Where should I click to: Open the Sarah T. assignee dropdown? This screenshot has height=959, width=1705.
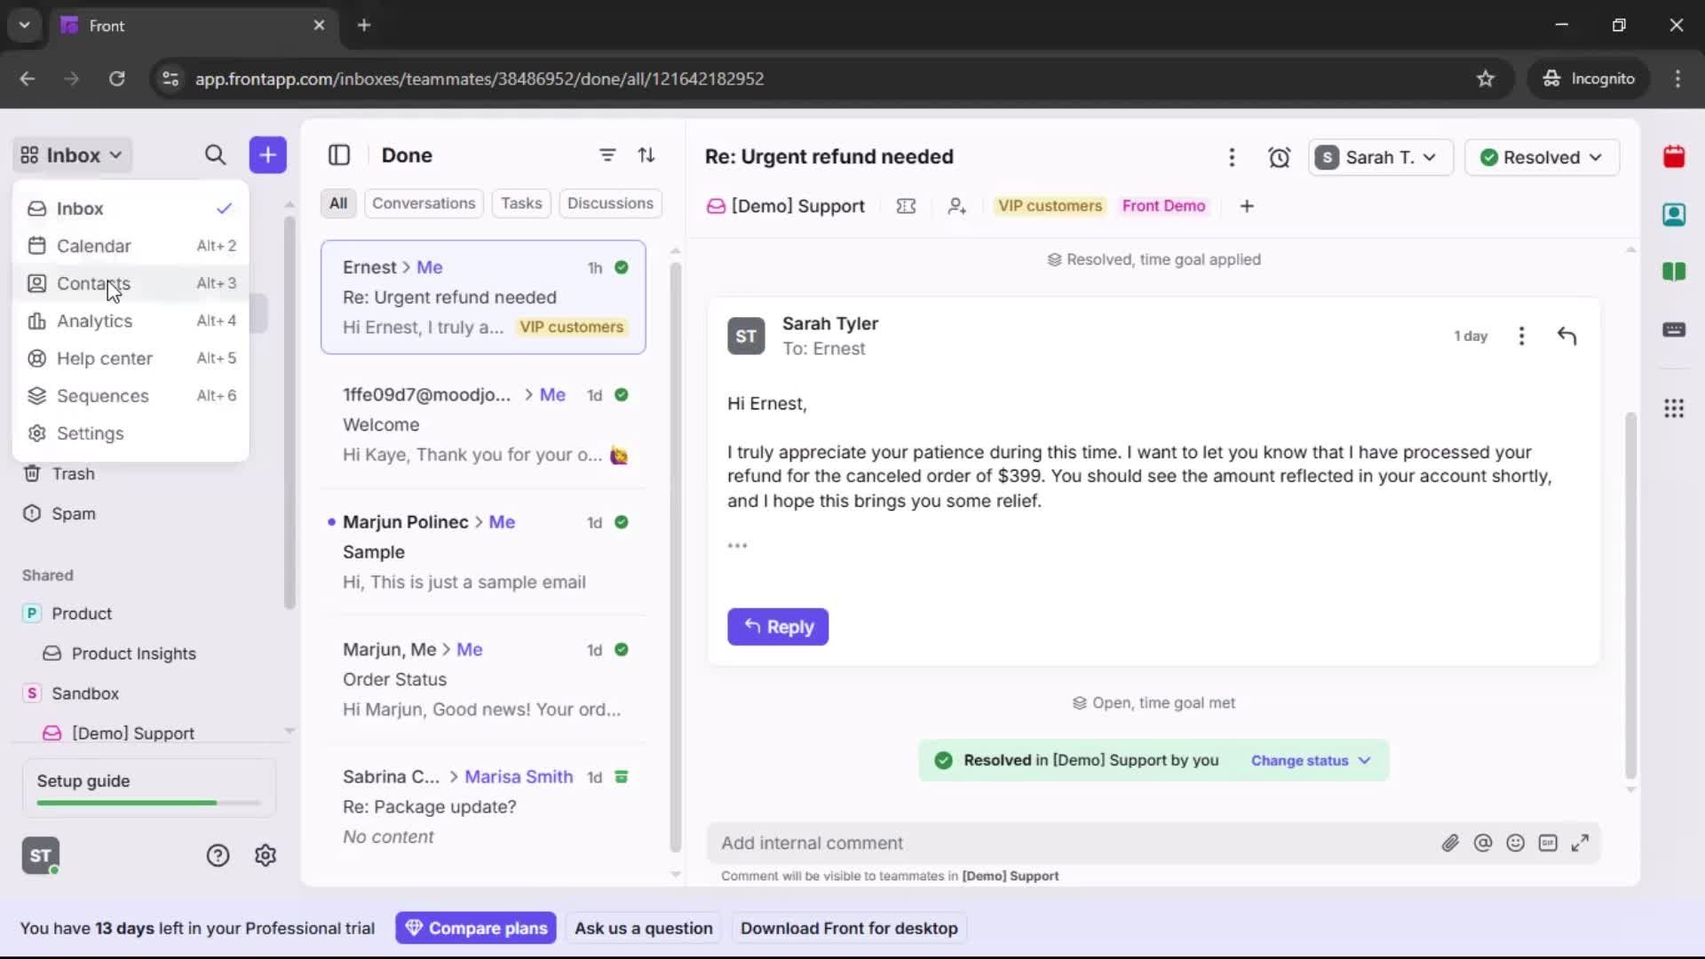coord(1380,157)
